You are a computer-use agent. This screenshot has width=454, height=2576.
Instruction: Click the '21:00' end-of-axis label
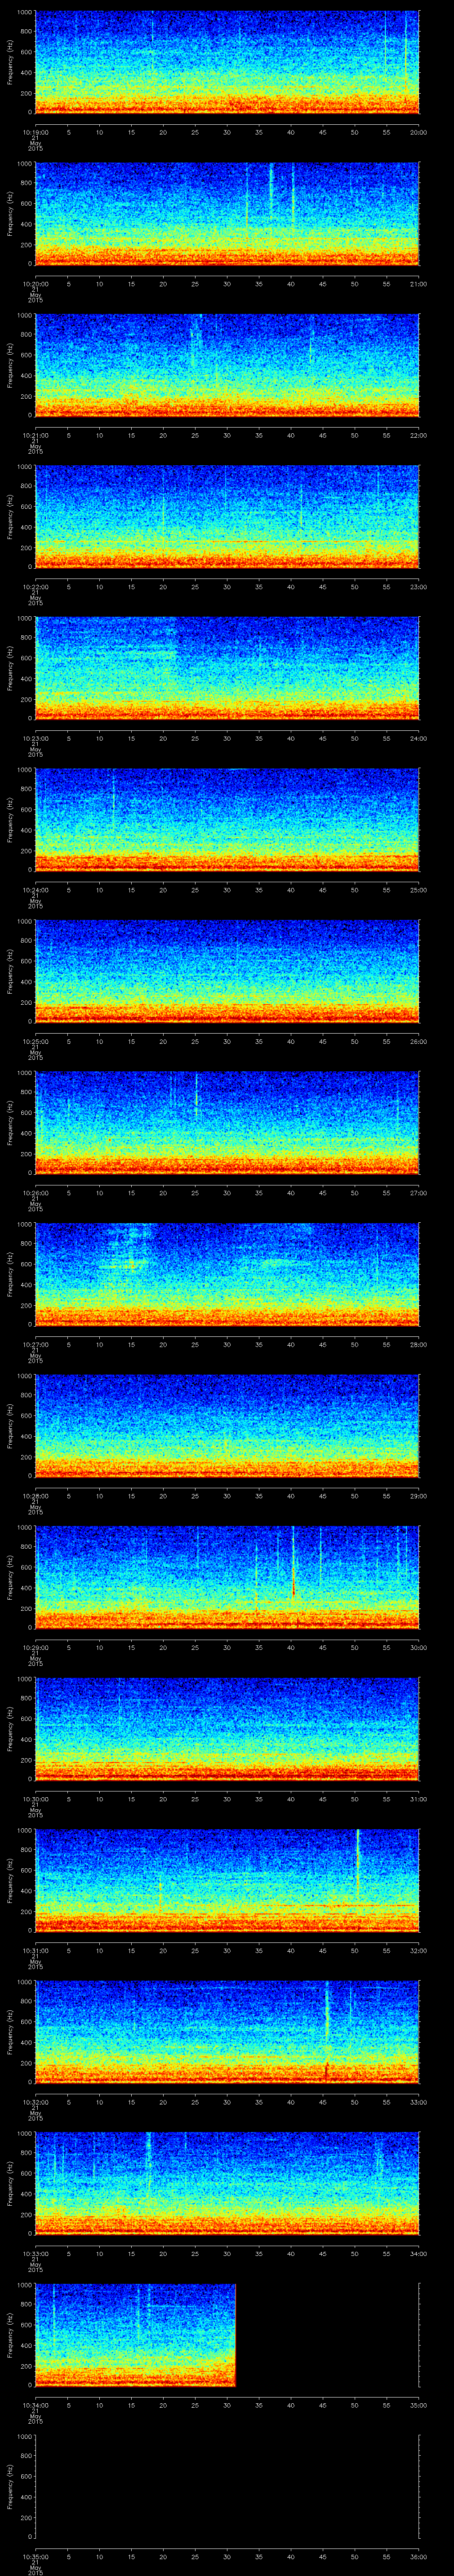tap(418, 284)
